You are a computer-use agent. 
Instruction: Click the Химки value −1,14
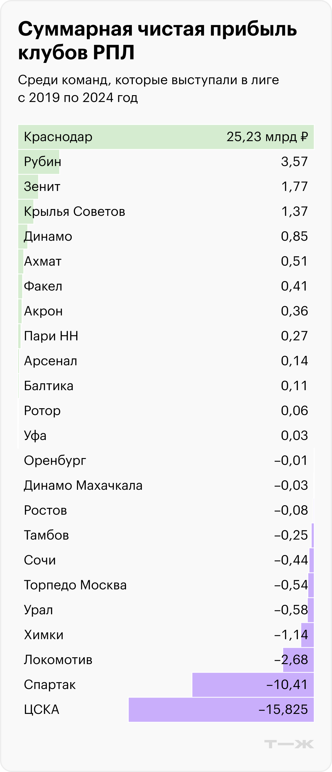(291, 635)
